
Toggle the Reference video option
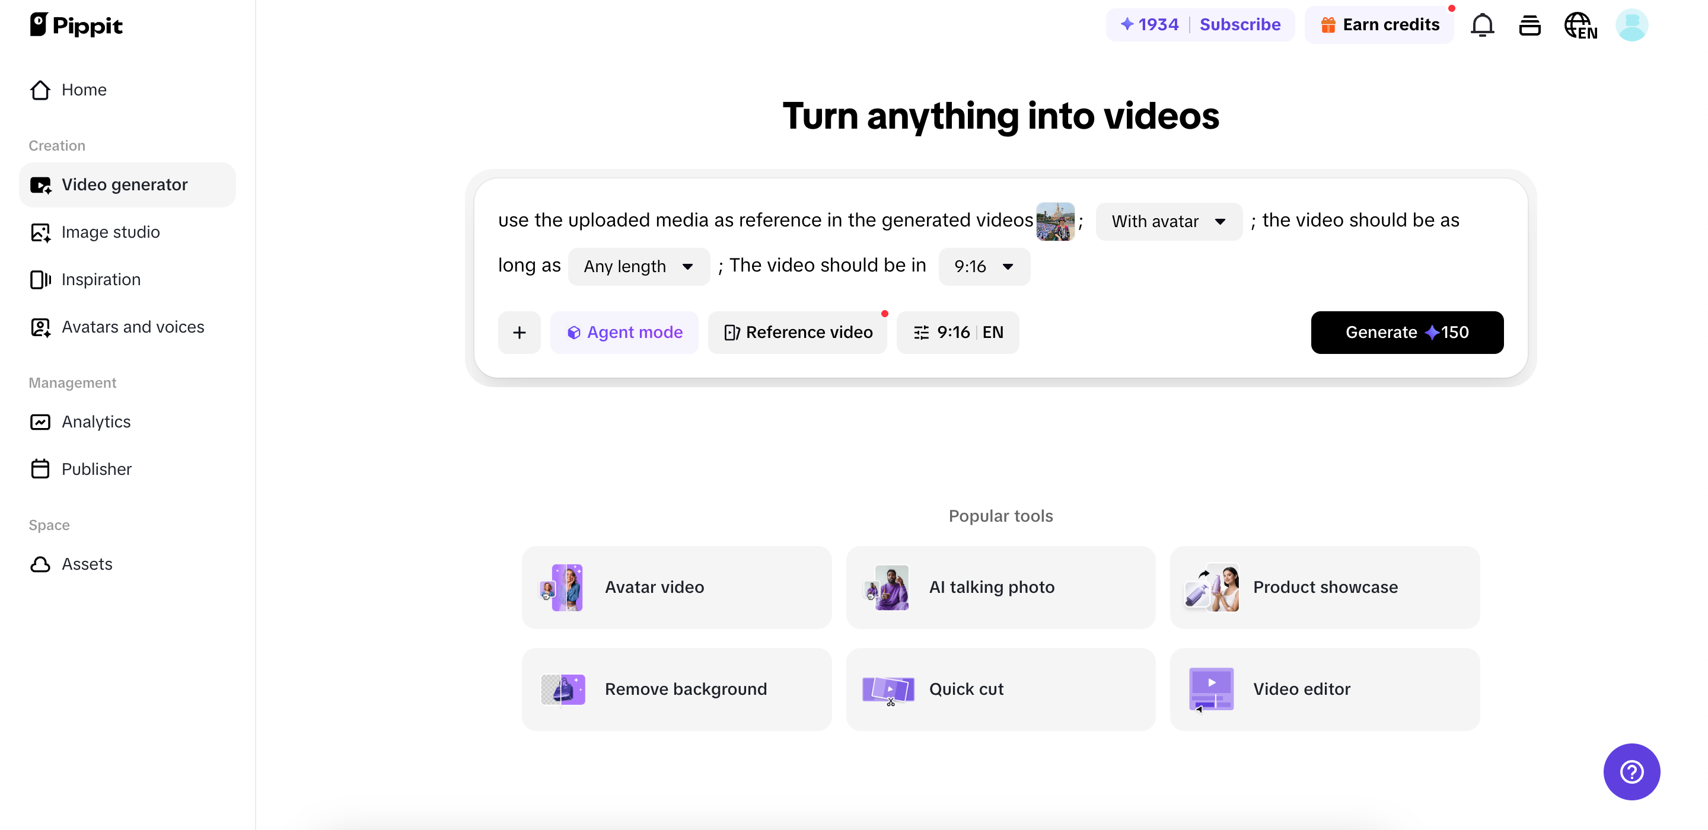[798, 332]
